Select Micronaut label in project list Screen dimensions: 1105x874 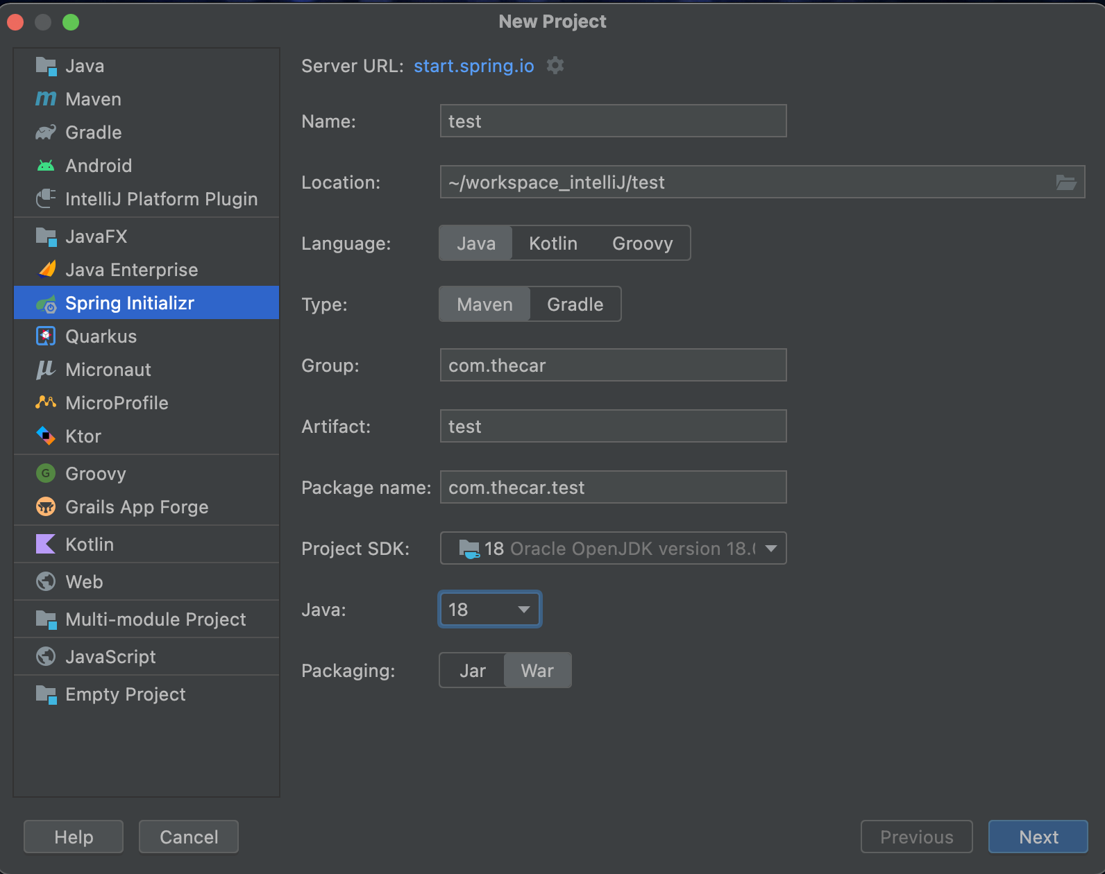coord(108,370)
